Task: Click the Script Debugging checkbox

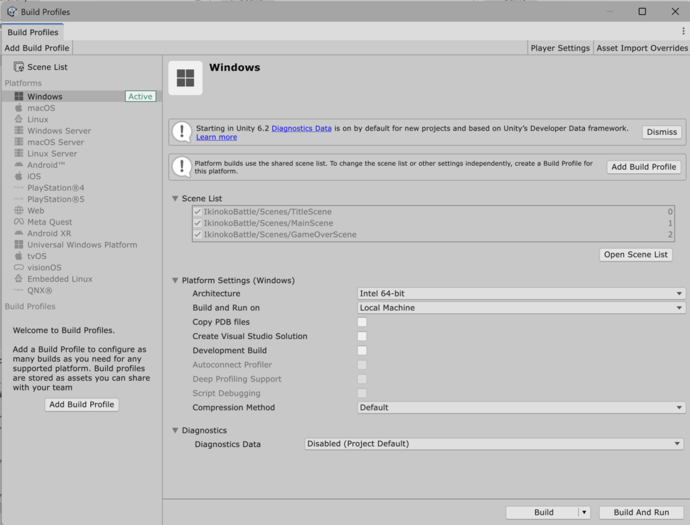Action: click(x=362, y=394)
